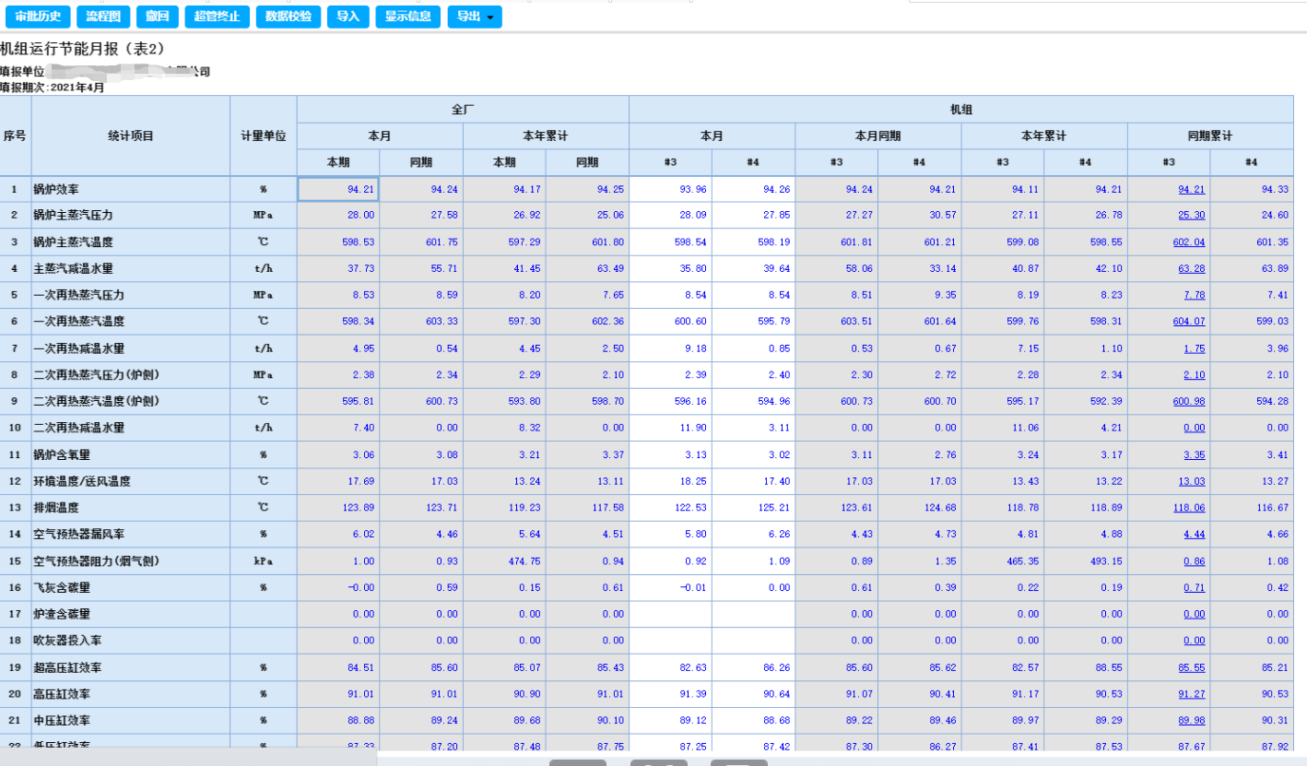Open underlined link 4.44 in 空气预热器漏风率 row
Image resolution: width=1307 pixels, height=766 pixels.
click(1194, 534)
